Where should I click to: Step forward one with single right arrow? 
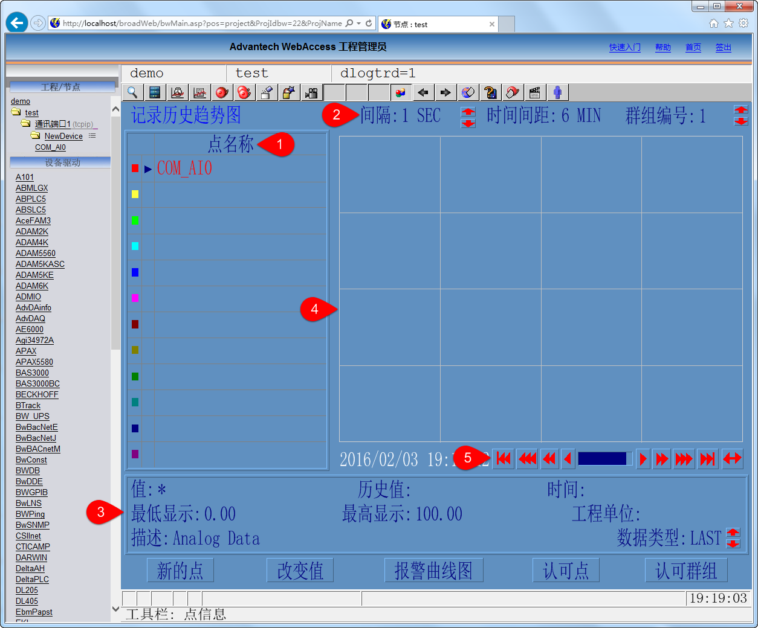(643, 459)
